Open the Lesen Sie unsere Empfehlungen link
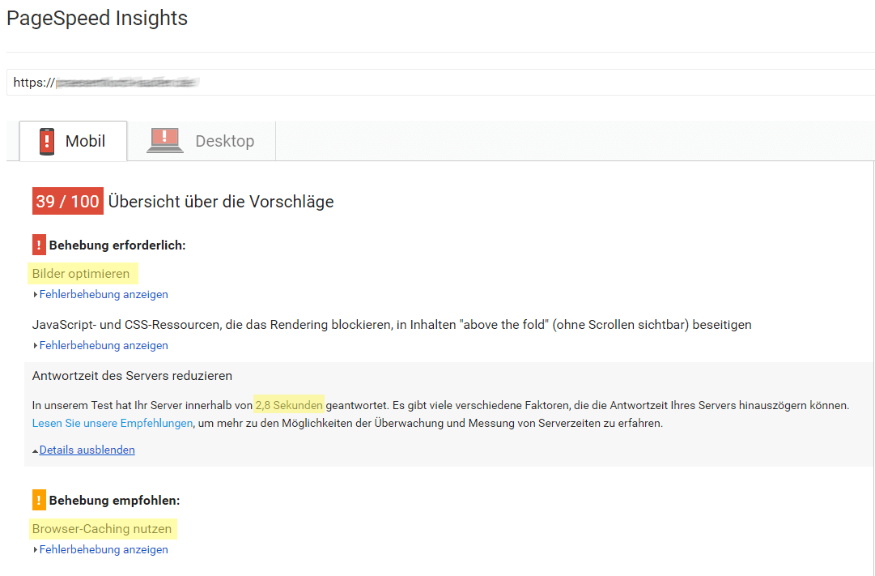The height and width of the screenshot is (576, 875). 113,424
